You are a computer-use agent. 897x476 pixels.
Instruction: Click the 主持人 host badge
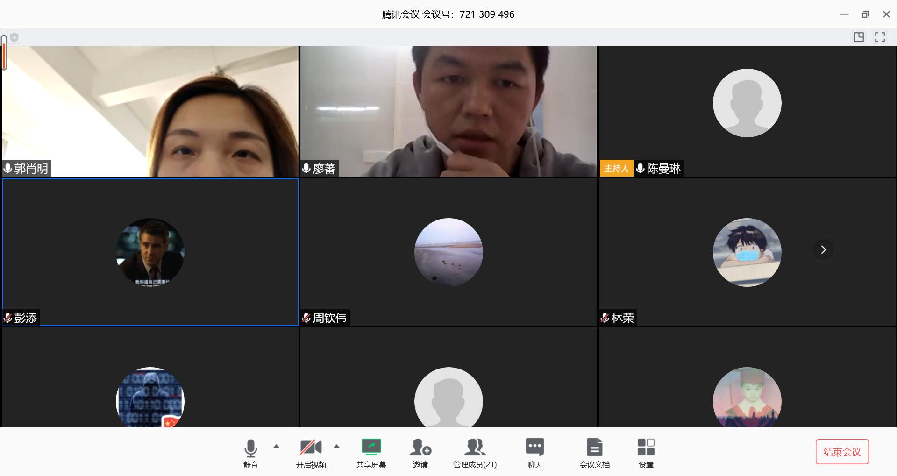pyautogui.click(x=616, y=169)
